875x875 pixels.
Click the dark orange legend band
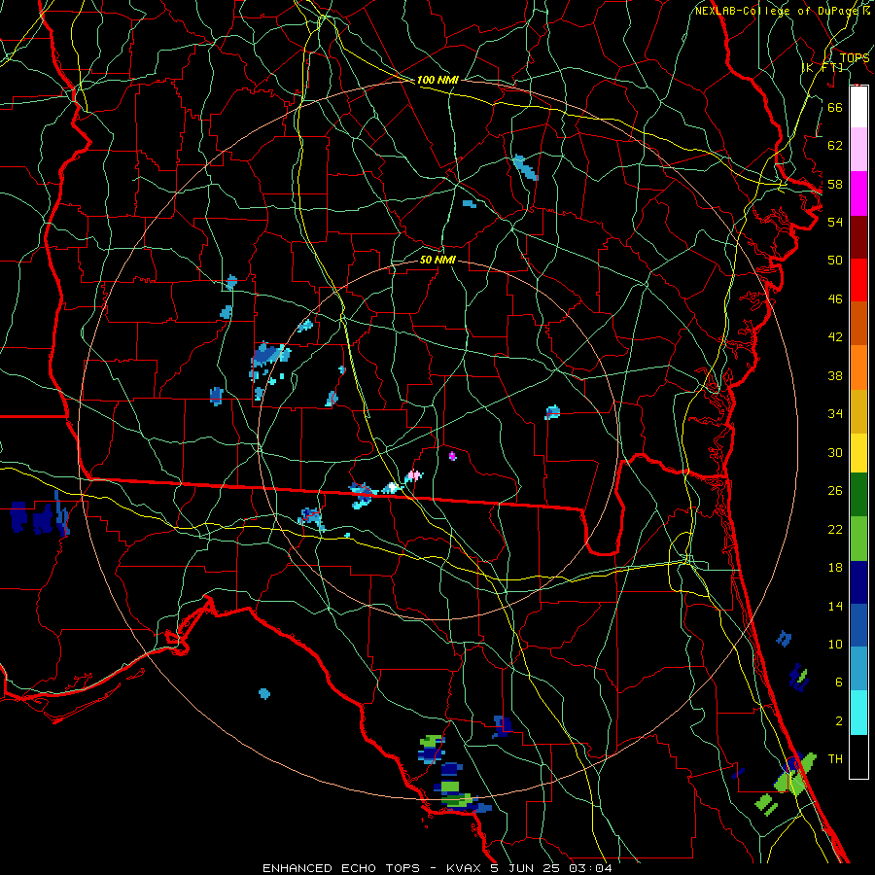(x=858, y=324)
